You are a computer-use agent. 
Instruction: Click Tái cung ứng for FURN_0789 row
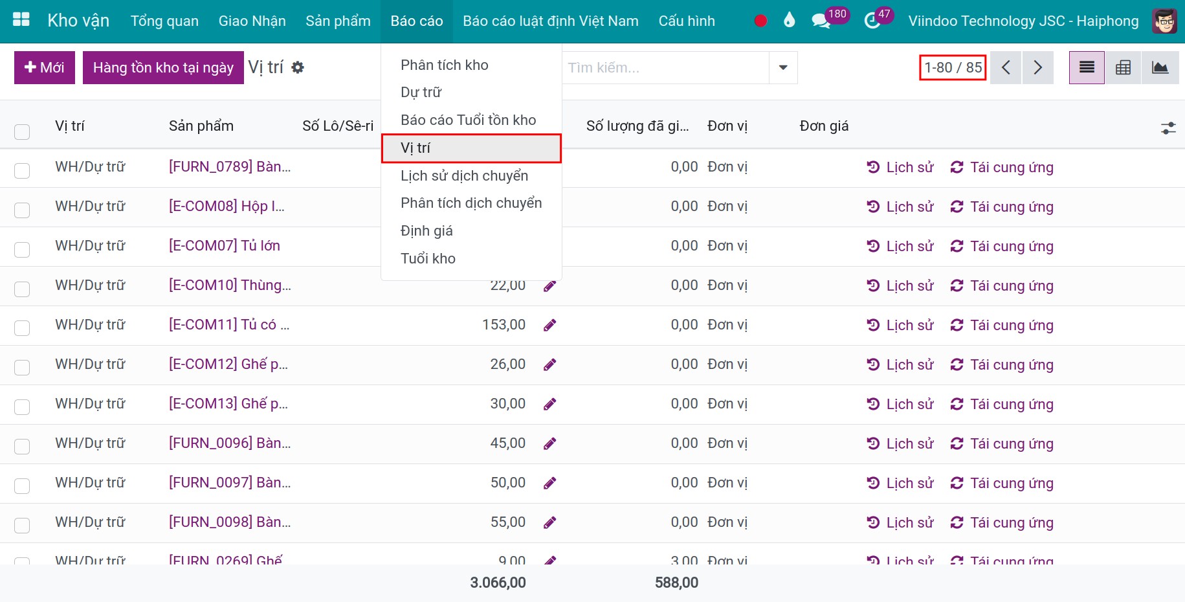[1002, 167]
